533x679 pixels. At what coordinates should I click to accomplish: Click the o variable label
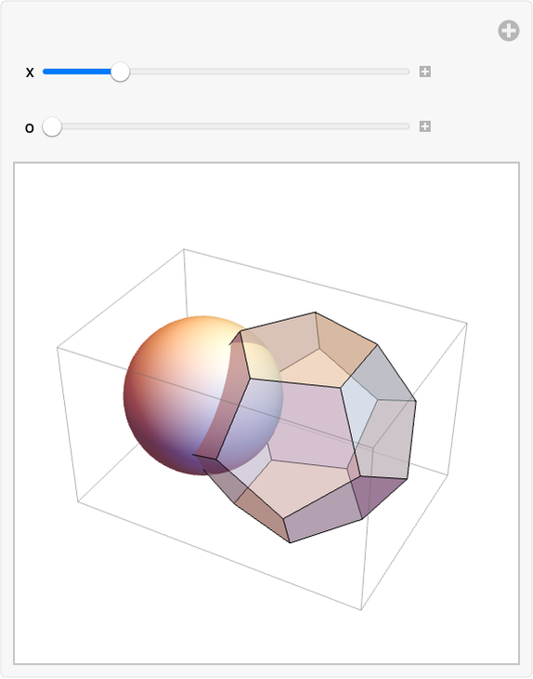coord(30,127)
